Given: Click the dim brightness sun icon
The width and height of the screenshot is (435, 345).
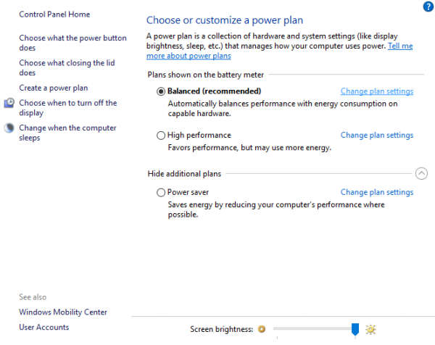Looking at the screenshot, I should click(x=262, y=330).
